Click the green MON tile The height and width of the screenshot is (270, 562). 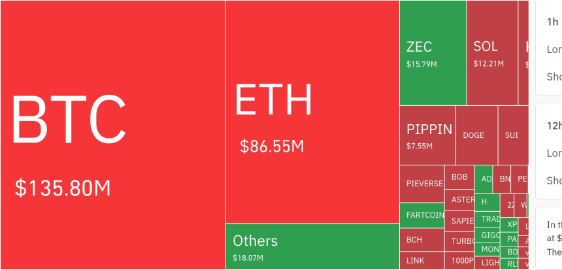click(487, 249)
